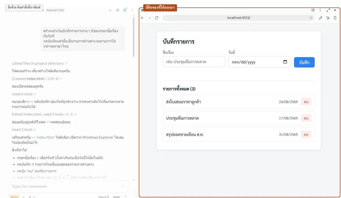Expand Listed files in project directory
Viewport: 341px width, 198px height.
pyautogui.click(x=39, y=63)
